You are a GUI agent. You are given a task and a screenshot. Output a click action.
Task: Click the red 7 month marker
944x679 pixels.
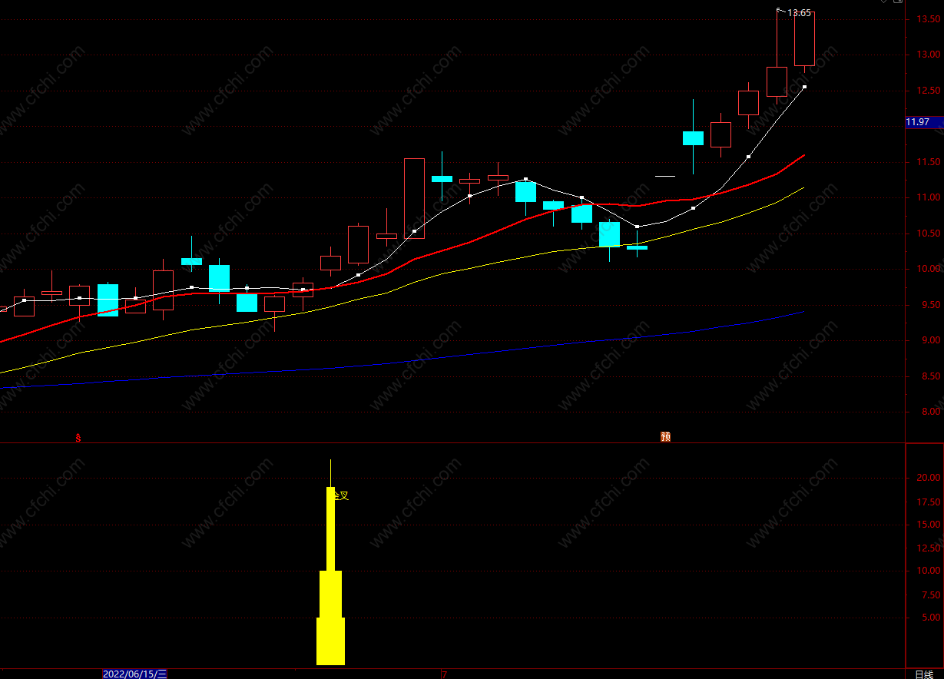click(x=443, y=674)
